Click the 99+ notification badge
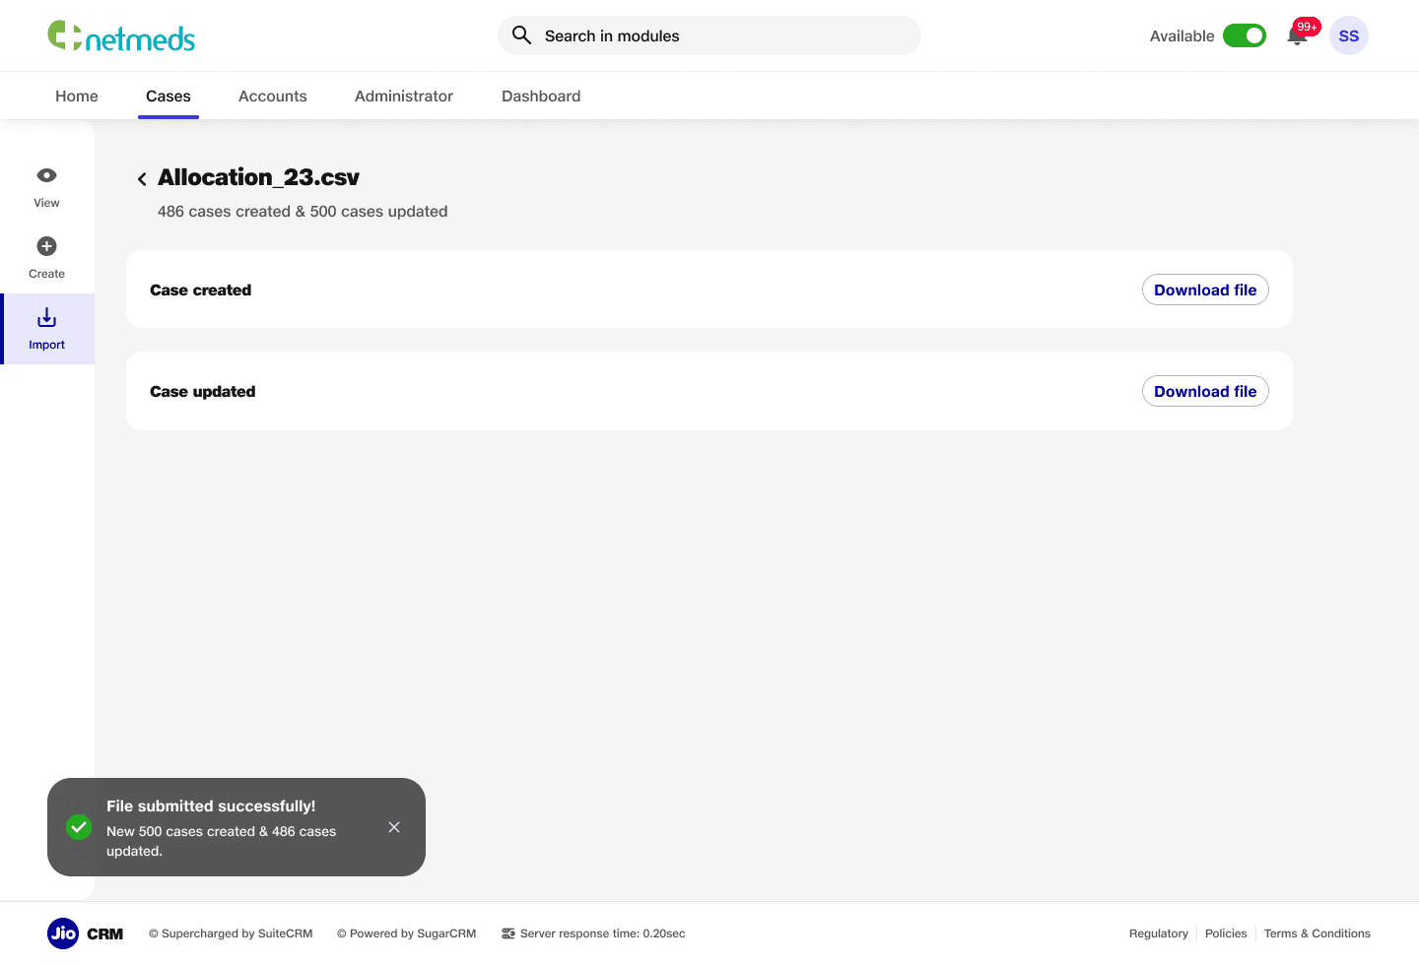Screen dimensions: 1419x965 (1307, 27)
